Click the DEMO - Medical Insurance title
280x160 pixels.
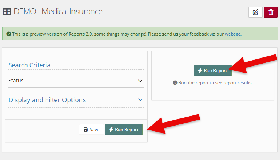tap(58, 11)
